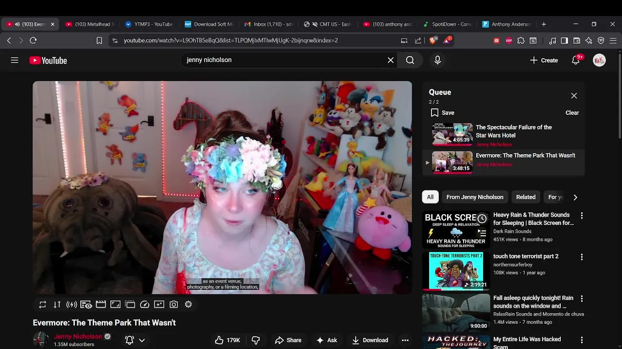Select the partially hidden For you chip
The width and height of the screenshot is (622, 349).
(x=555, y=197)
